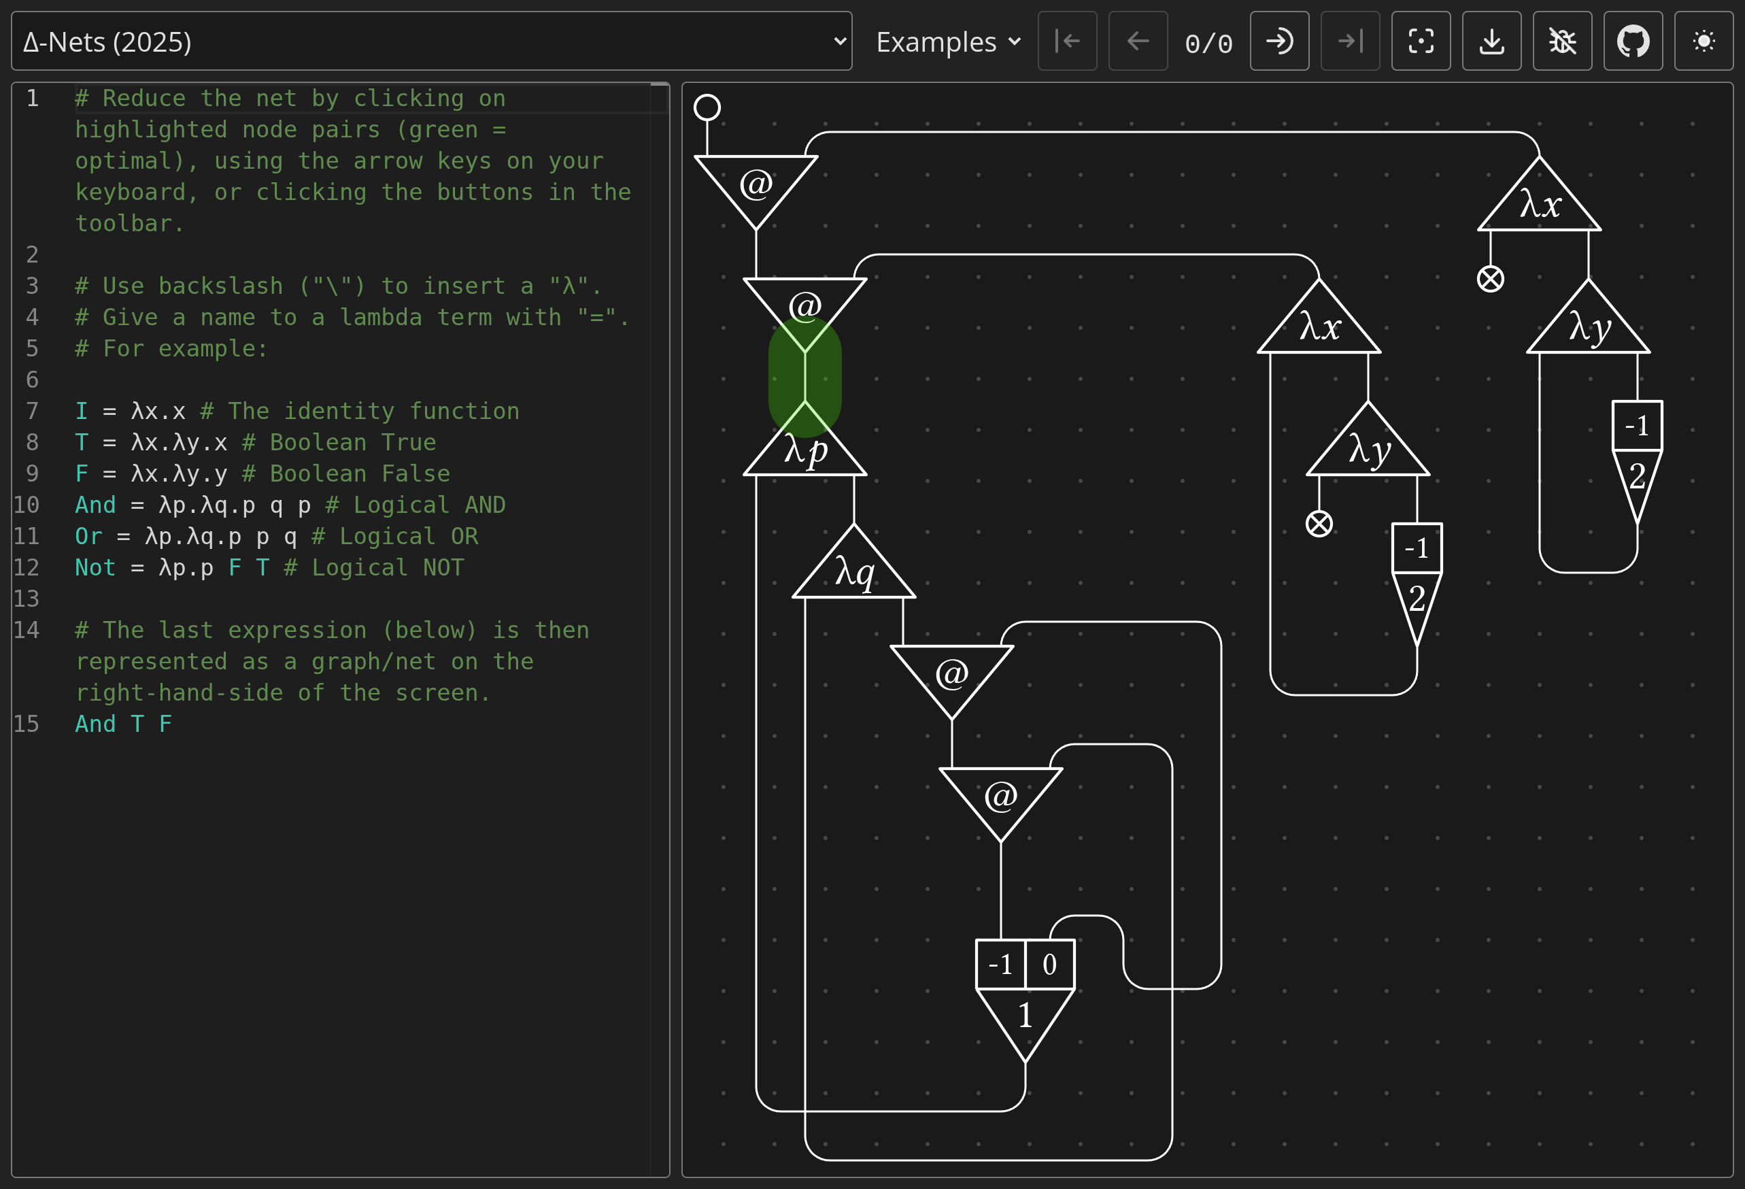
Task: Click the -1 box beside 0
Action: 1000,965
